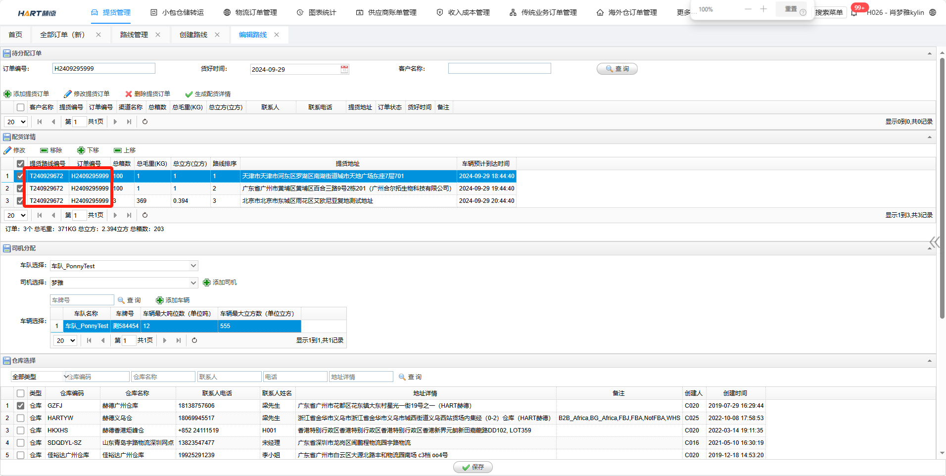This screenshot has height=476, width=946.
Task: Open the 车队选择 dropdown
Action: [193, 266]
